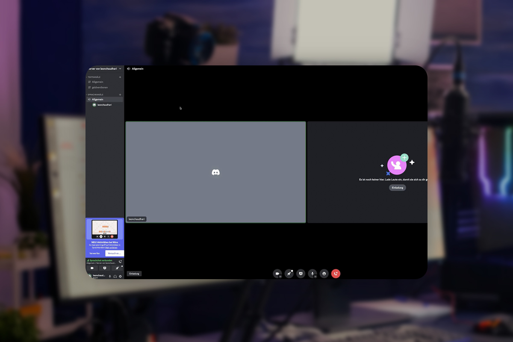513x342 pixels.
Task: Click own avatar in user panel
Action: [x=90, y=276]
